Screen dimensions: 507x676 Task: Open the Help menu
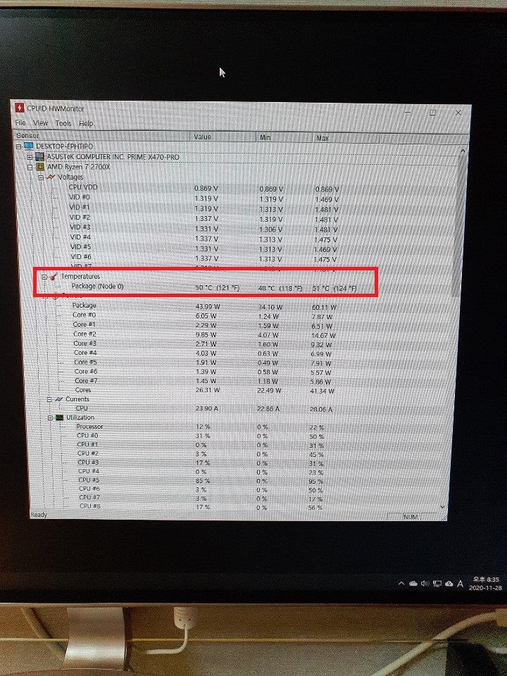[86, 124]
